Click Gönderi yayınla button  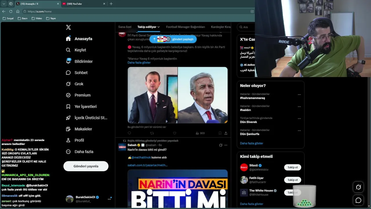pyautogui.click(x=86, y=166)
